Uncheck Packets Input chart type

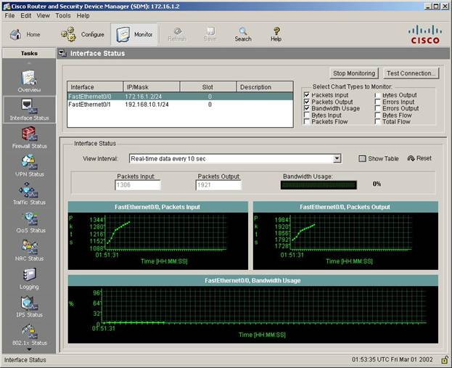pos(307,95)
